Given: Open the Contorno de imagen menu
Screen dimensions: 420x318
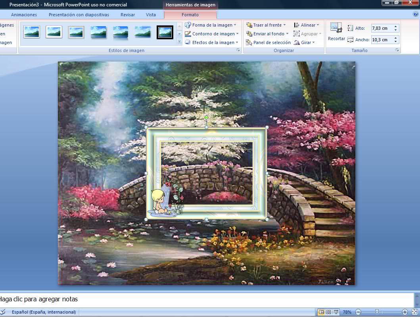Looking at the screenshot, I should coord(212,34).
